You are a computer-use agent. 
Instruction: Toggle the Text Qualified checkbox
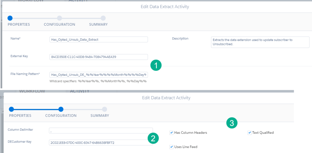tap(250, 133)
